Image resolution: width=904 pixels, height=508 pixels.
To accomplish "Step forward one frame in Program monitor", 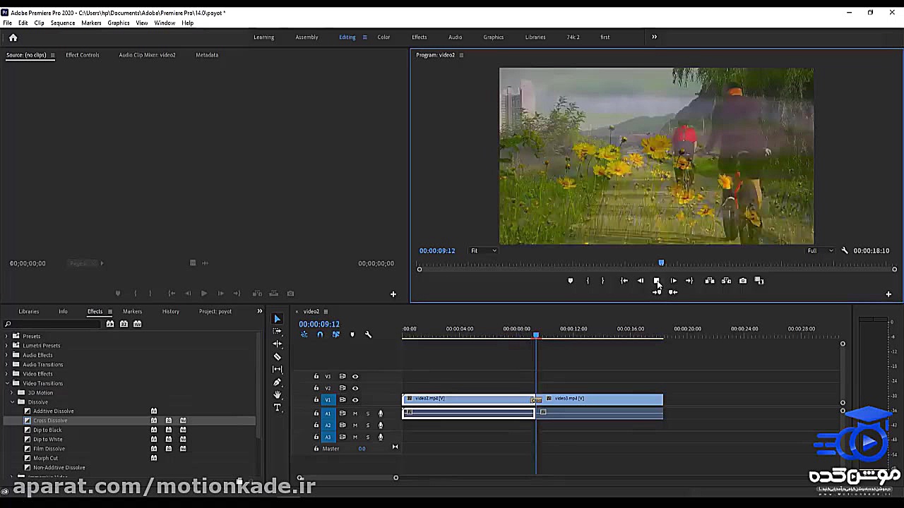I will point(673,281).
